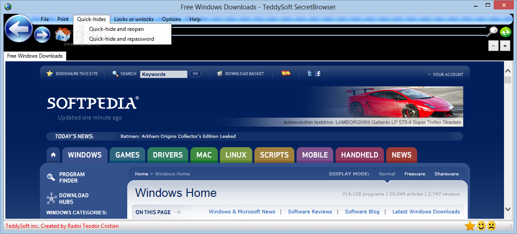Click the Keywords search field
This screenshot has width=517, height=234.
point(164,74)
